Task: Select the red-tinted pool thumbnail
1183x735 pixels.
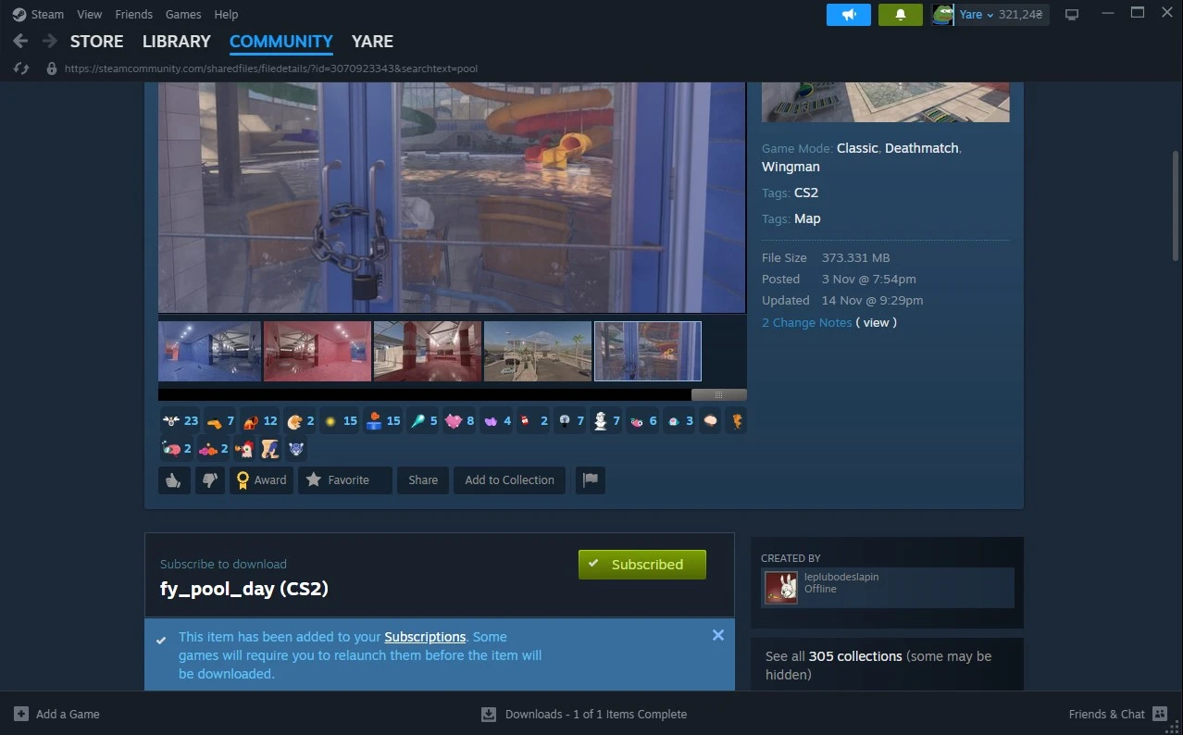Action: (317, 351)
